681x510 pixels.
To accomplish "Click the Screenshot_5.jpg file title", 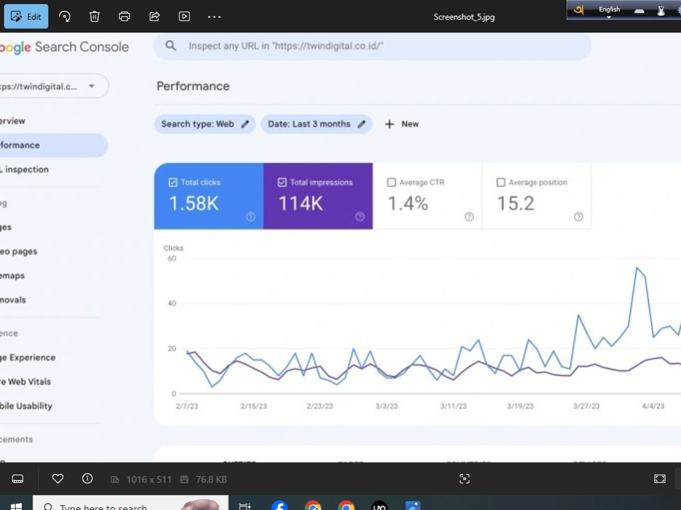I will 464,17.
